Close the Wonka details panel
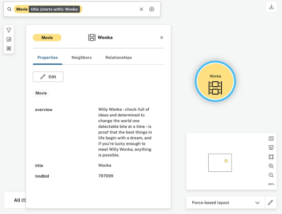This screenshot has width=282, height=214. pos(162,38)
